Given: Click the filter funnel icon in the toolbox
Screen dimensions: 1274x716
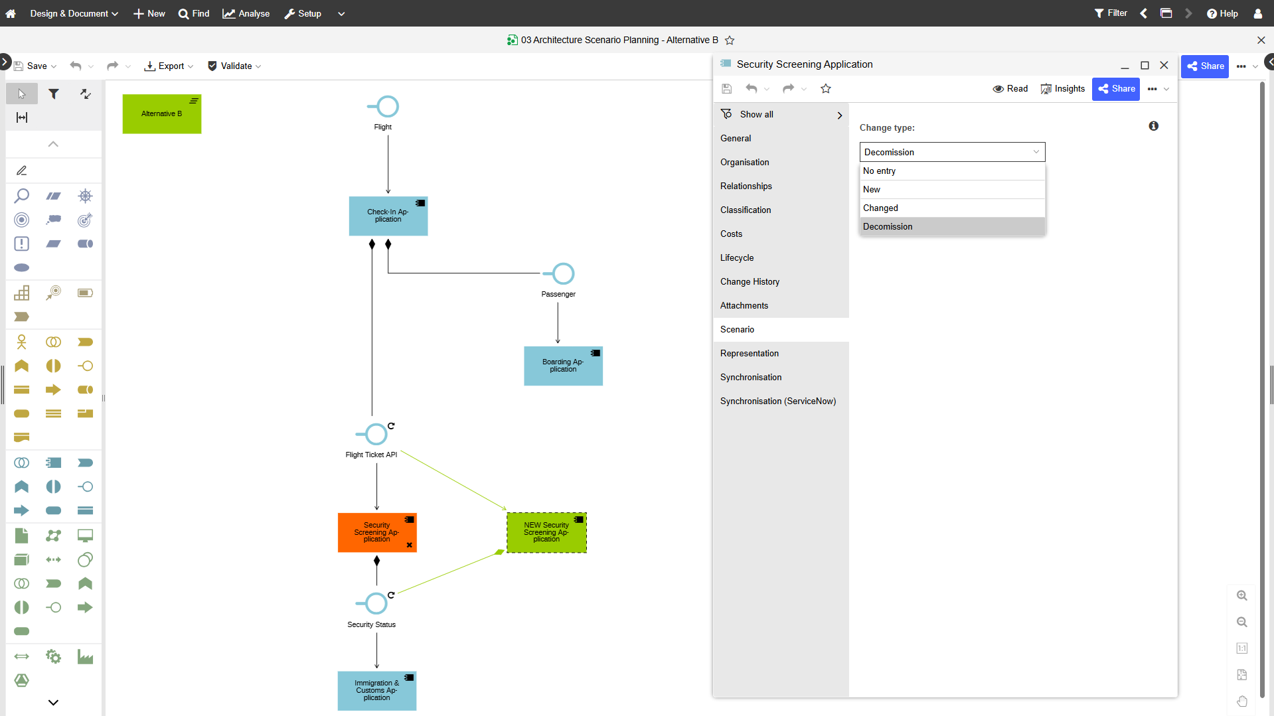Looking at the screenshot, I should pos(54,94).
